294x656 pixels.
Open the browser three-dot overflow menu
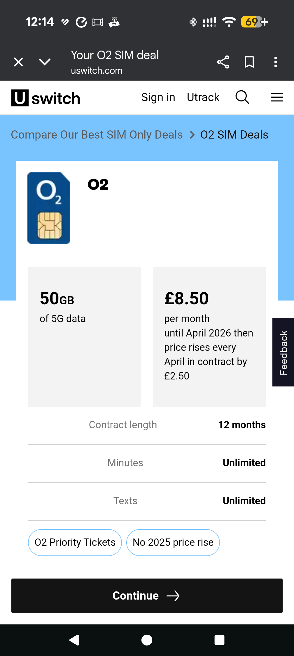point(275,62)
